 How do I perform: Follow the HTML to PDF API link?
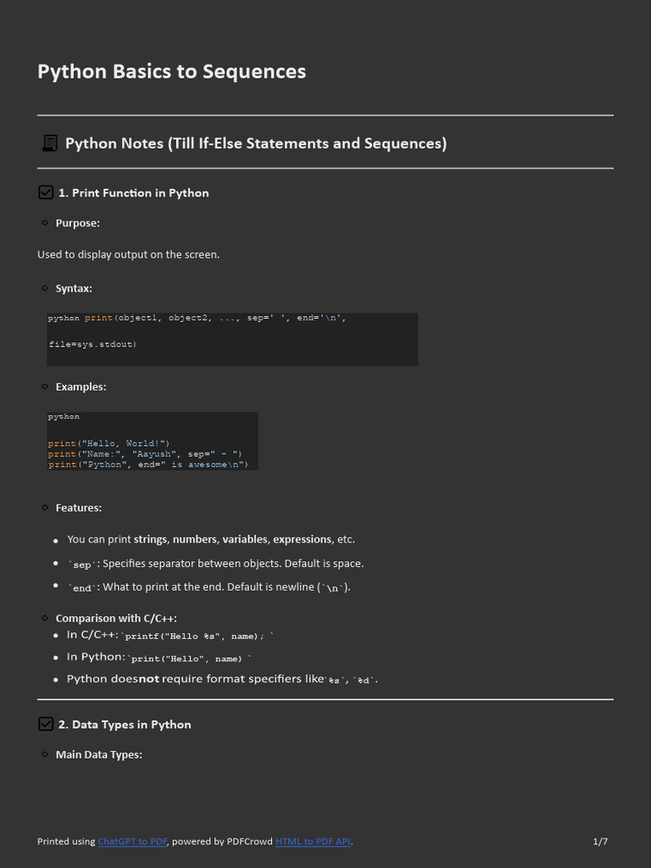(x=314, y=842)
